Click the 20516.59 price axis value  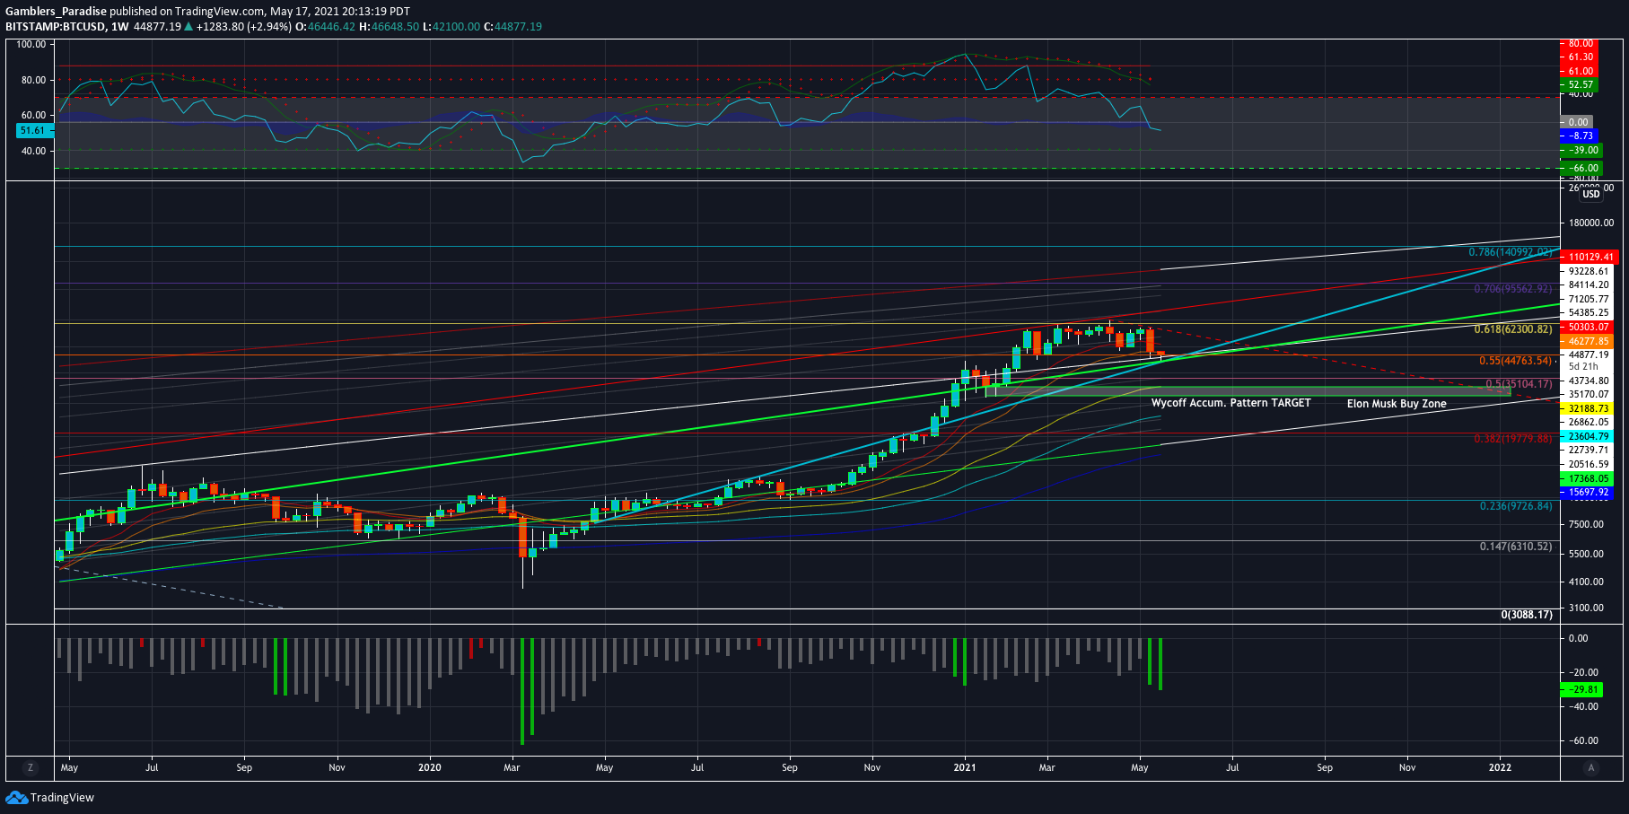pyautogui.click(x=1588, y=464)
